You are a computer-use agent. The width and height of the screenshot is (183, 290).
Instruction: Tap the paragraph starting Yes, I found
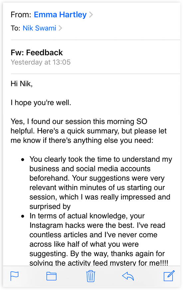pyautogui.click(x=89, y=131)
